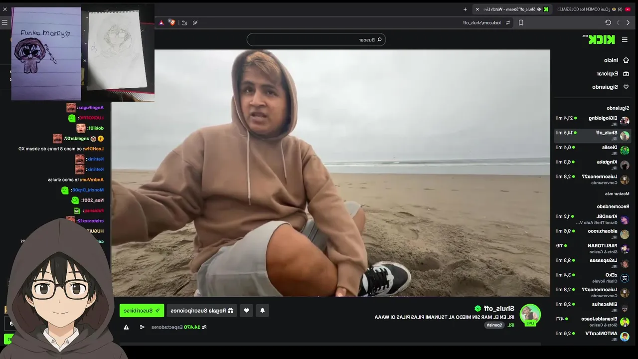Open Diealis channel
638x359 pixels.
pos(593,150)
